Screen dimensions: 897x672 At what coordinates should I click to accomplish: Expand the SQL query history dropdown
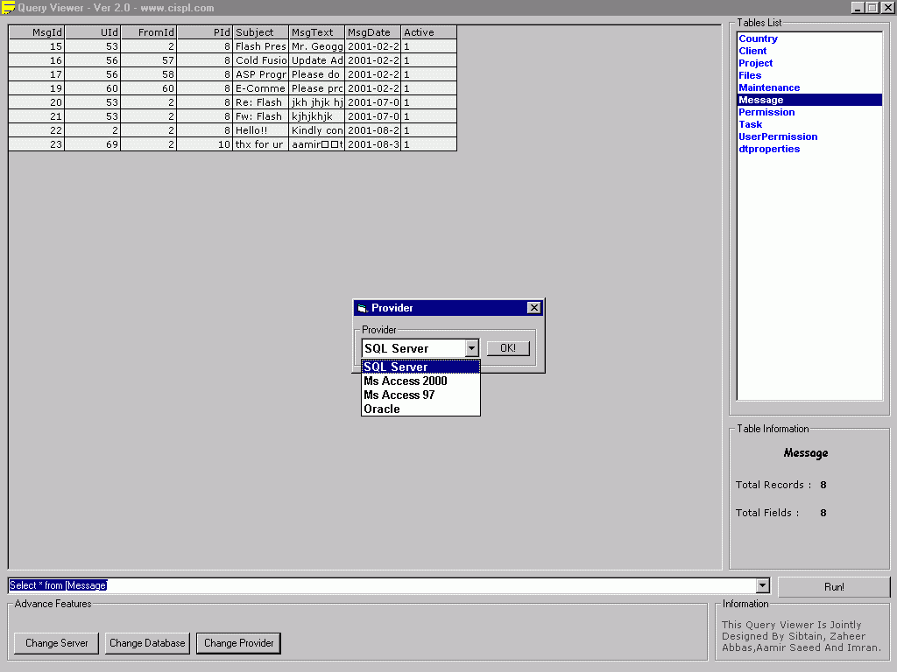click(x=762, y=585)
